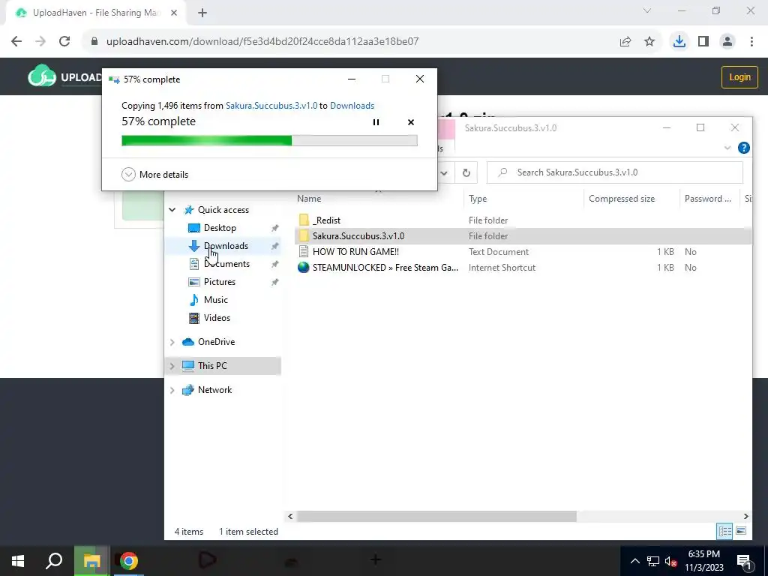768x576 pixels.
Task: Select This PC in navigation pane
Action: [x=212, y=366]
